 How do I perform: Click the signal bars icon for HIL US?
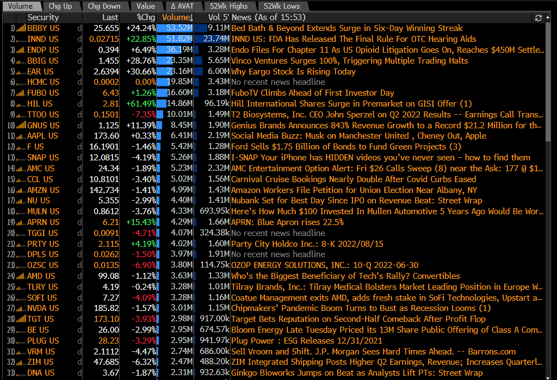(x=21, y=104)
